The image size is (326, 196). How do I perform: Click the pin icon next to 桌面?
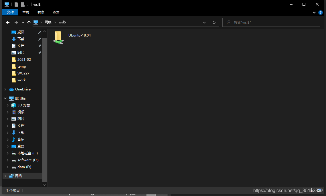[x=39, y=32]
